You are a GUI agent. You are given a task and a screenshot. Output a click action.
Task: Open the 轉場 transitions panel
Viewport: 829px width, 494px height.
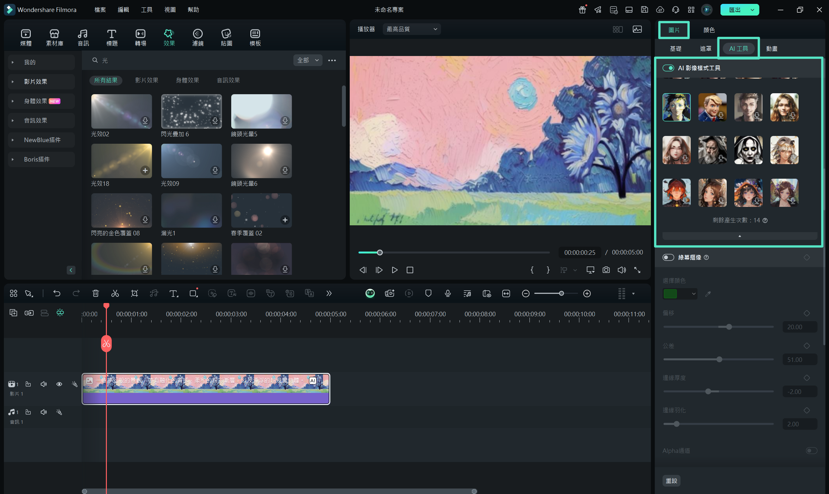[x=140, y=38]
